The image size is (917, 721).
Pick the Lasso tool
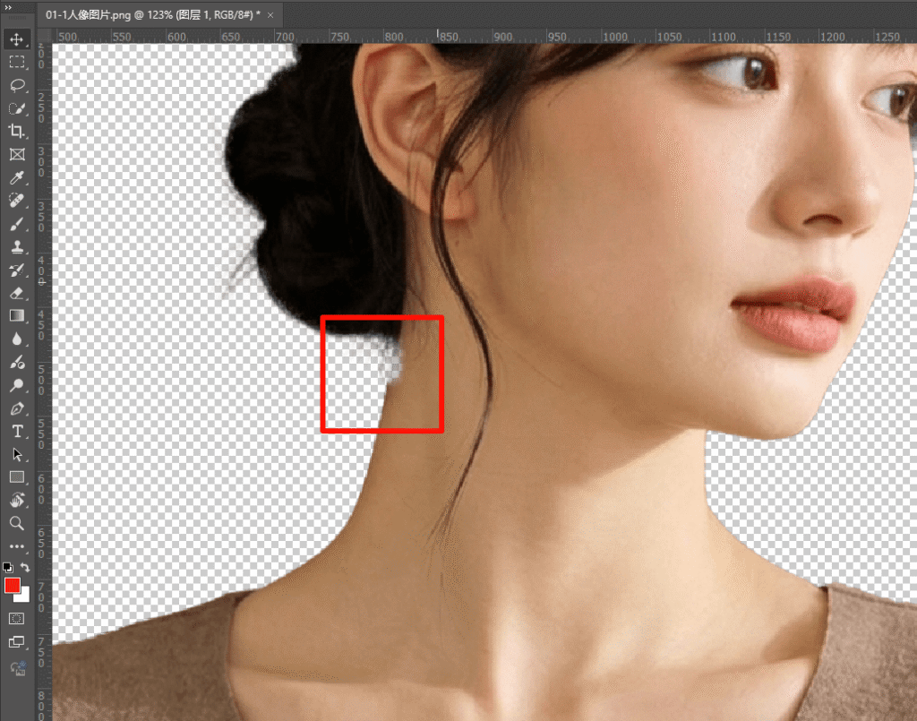(x=17, y=85)
